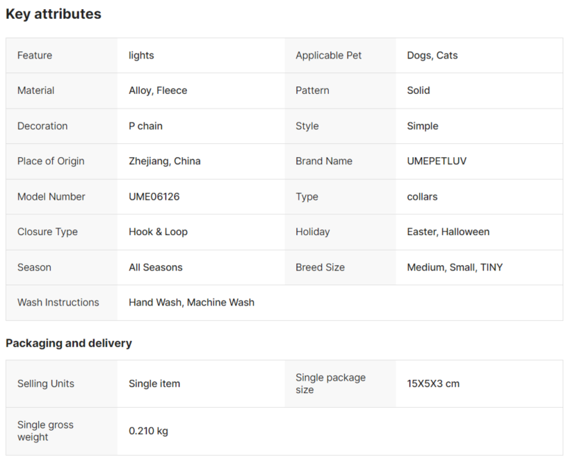Screen dimensions: 566x462
Task: Click the Holiday value Easter, Halloween
Action: 448,232
